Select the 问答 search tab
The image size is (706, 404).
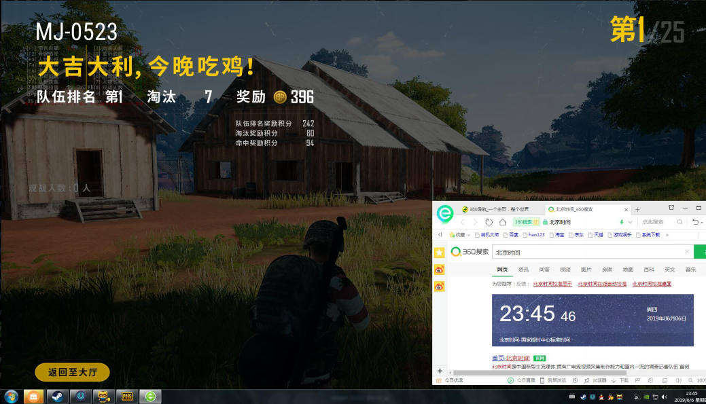point(544,270)
